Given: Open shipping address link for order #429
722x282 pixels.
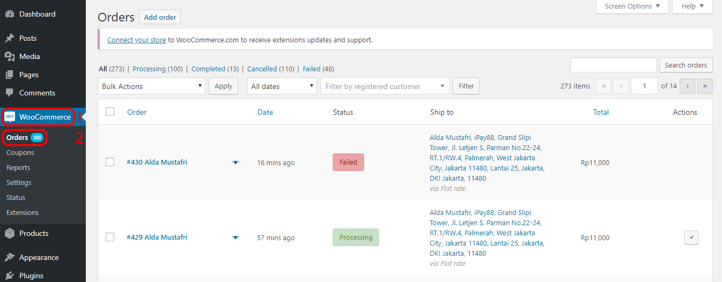Looking at the screenshot, I should tap(487, 233).
